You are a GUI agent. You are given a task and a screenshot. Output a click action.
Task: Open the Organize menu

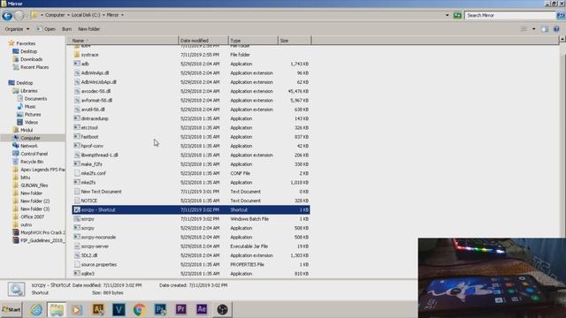[x=17, y=29]
